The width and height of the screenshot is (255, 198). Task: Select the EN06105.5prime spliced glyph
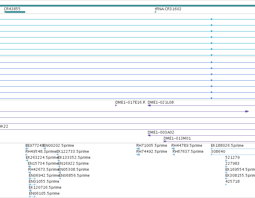(32, 197)
